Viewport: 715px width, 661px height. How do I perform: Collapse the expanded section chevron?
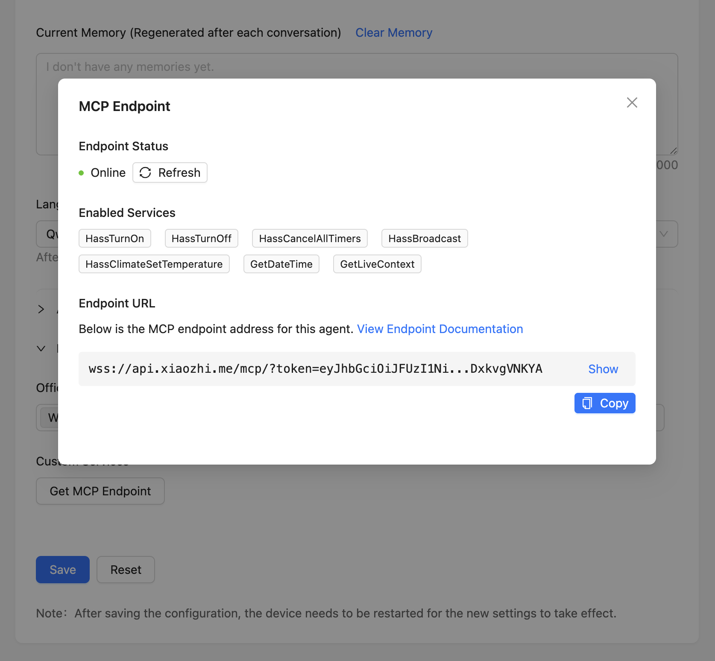(41, 348)
